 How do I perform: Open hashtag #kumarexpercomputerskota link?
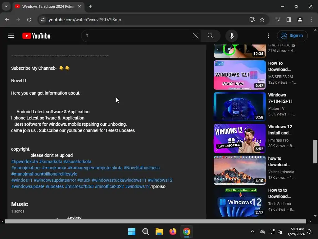[95, 168]
